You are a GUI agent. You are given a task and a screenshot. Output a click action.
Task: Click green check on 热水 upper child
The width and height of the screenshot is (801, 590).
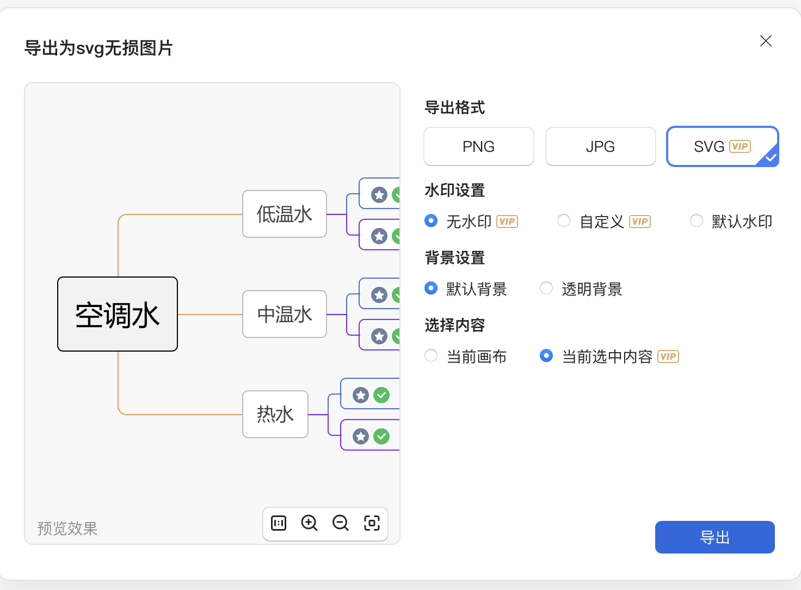point(381,395)
